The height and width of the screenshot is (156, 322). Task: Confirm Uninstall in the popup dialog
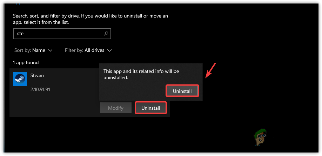pyautogui.click(x=182, y=91)
